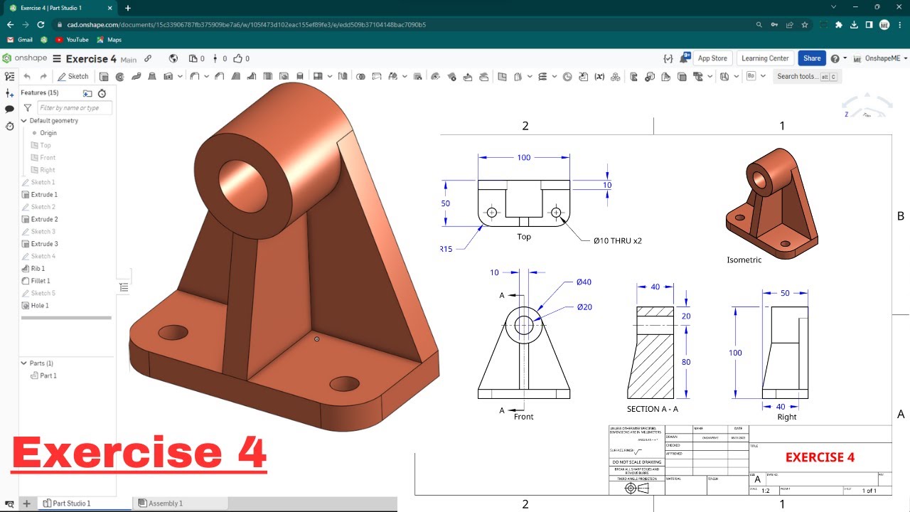Select Fillet 1 in the feature tree
This screenshot has height=512, width=910.
click(x=40, y=281)
